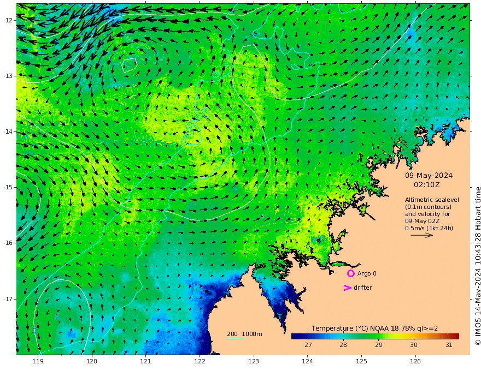The width and height of the screenshot is (481, 371).
Task: Select the time text 02:10Z
Action: pos(427,184)
